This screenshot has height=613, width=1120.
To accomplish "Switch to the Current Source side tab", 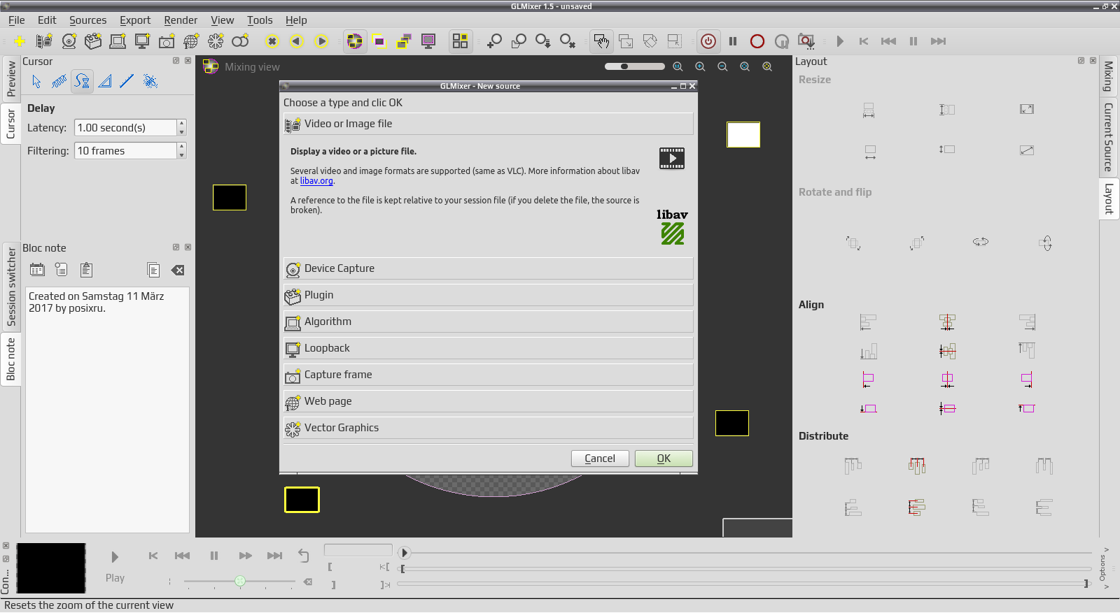I will pyautogui.click(x=1109, y=137).
